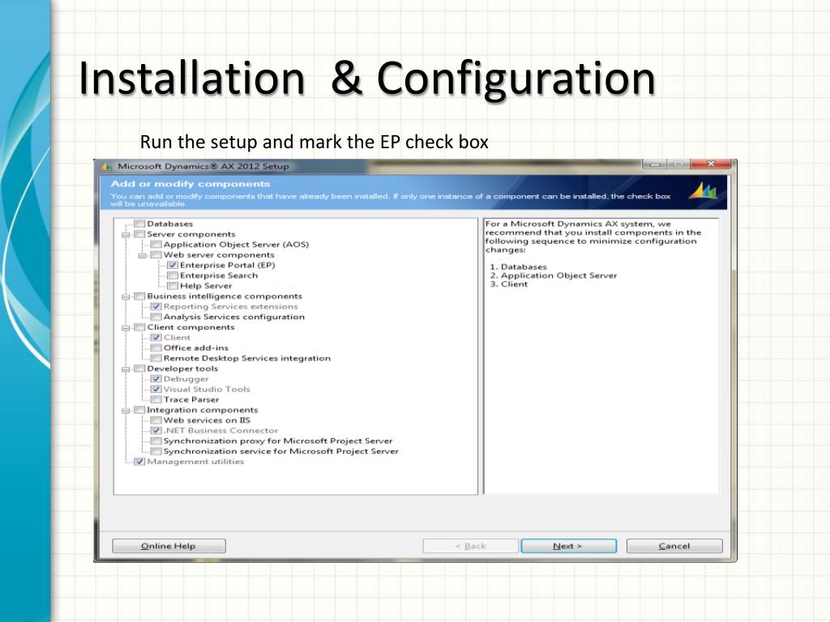Click the Dynamics AX title bar icon
The width and height of the screenshot is (830, 622).
pyautogui.click(x=107, y=167)
